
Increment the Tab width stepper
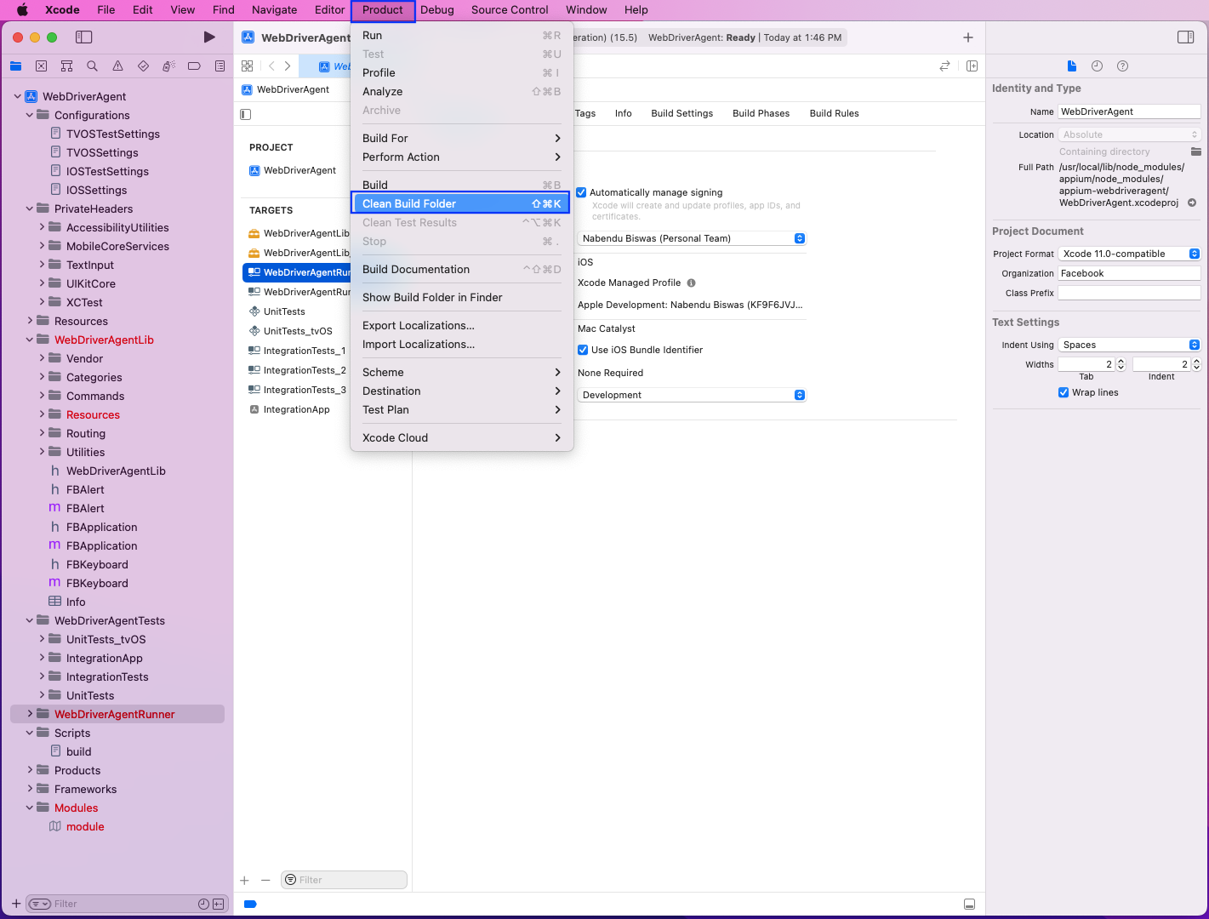point(1121,362)
